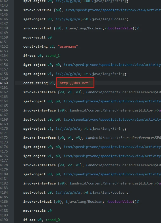The image size is (161, 223).
Task: Click invoke-interface {v0, v1, v3} on line 4172
Action: (53, 138)
